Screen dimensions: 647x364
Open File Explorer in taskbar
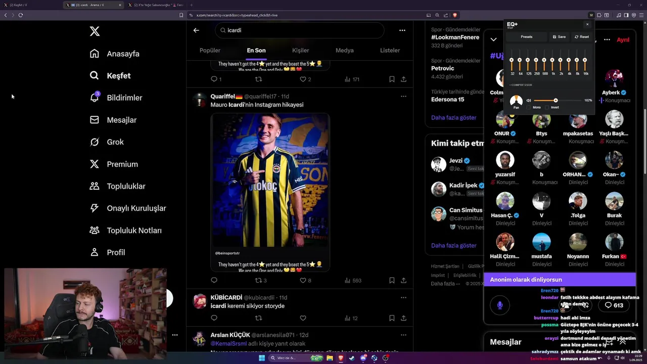pyautogui.click(x=330, y=358)
